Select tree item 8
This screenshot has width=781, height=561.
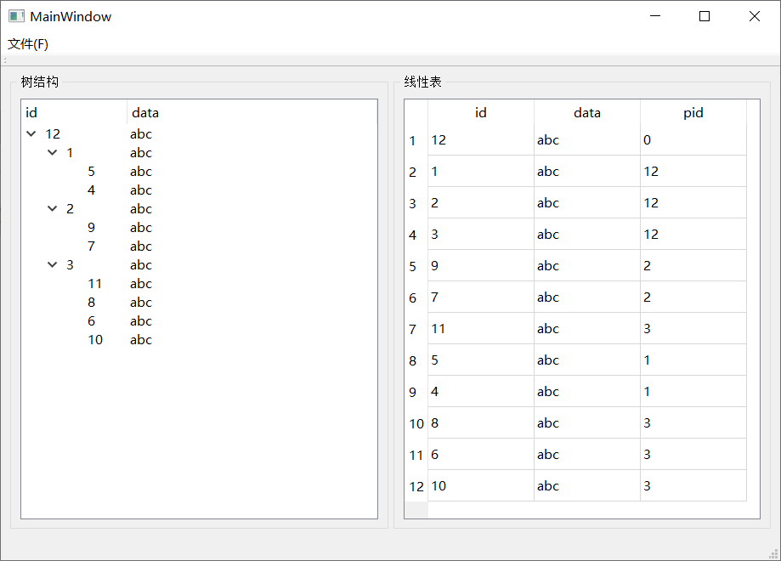[91, 303]
